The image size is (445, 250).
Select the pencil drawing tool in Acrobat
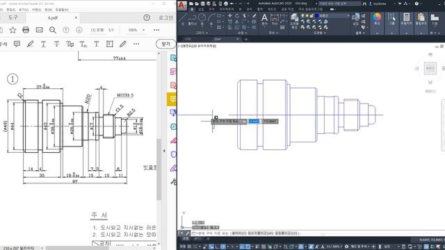(122, 44)
